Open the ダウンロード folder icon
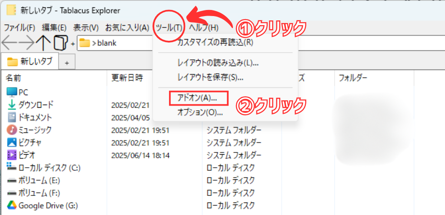The image size is (445, 215). pyautogui.click(x=12, y=105)
